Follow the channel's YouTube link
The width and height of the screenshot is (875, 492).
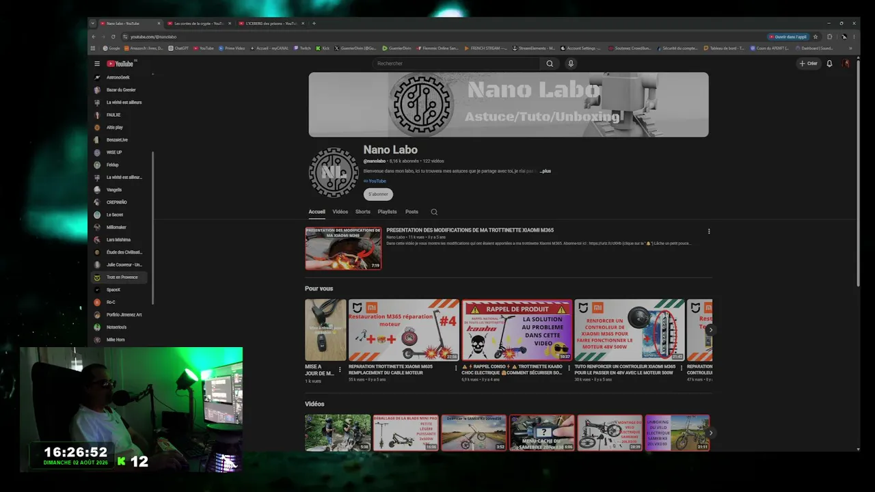(375, 181)
